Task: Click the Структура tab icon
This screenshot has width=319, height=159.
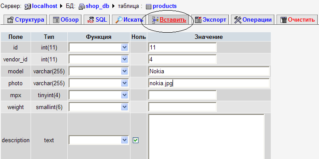Action: pyautogui.click(x=11, y=20)
